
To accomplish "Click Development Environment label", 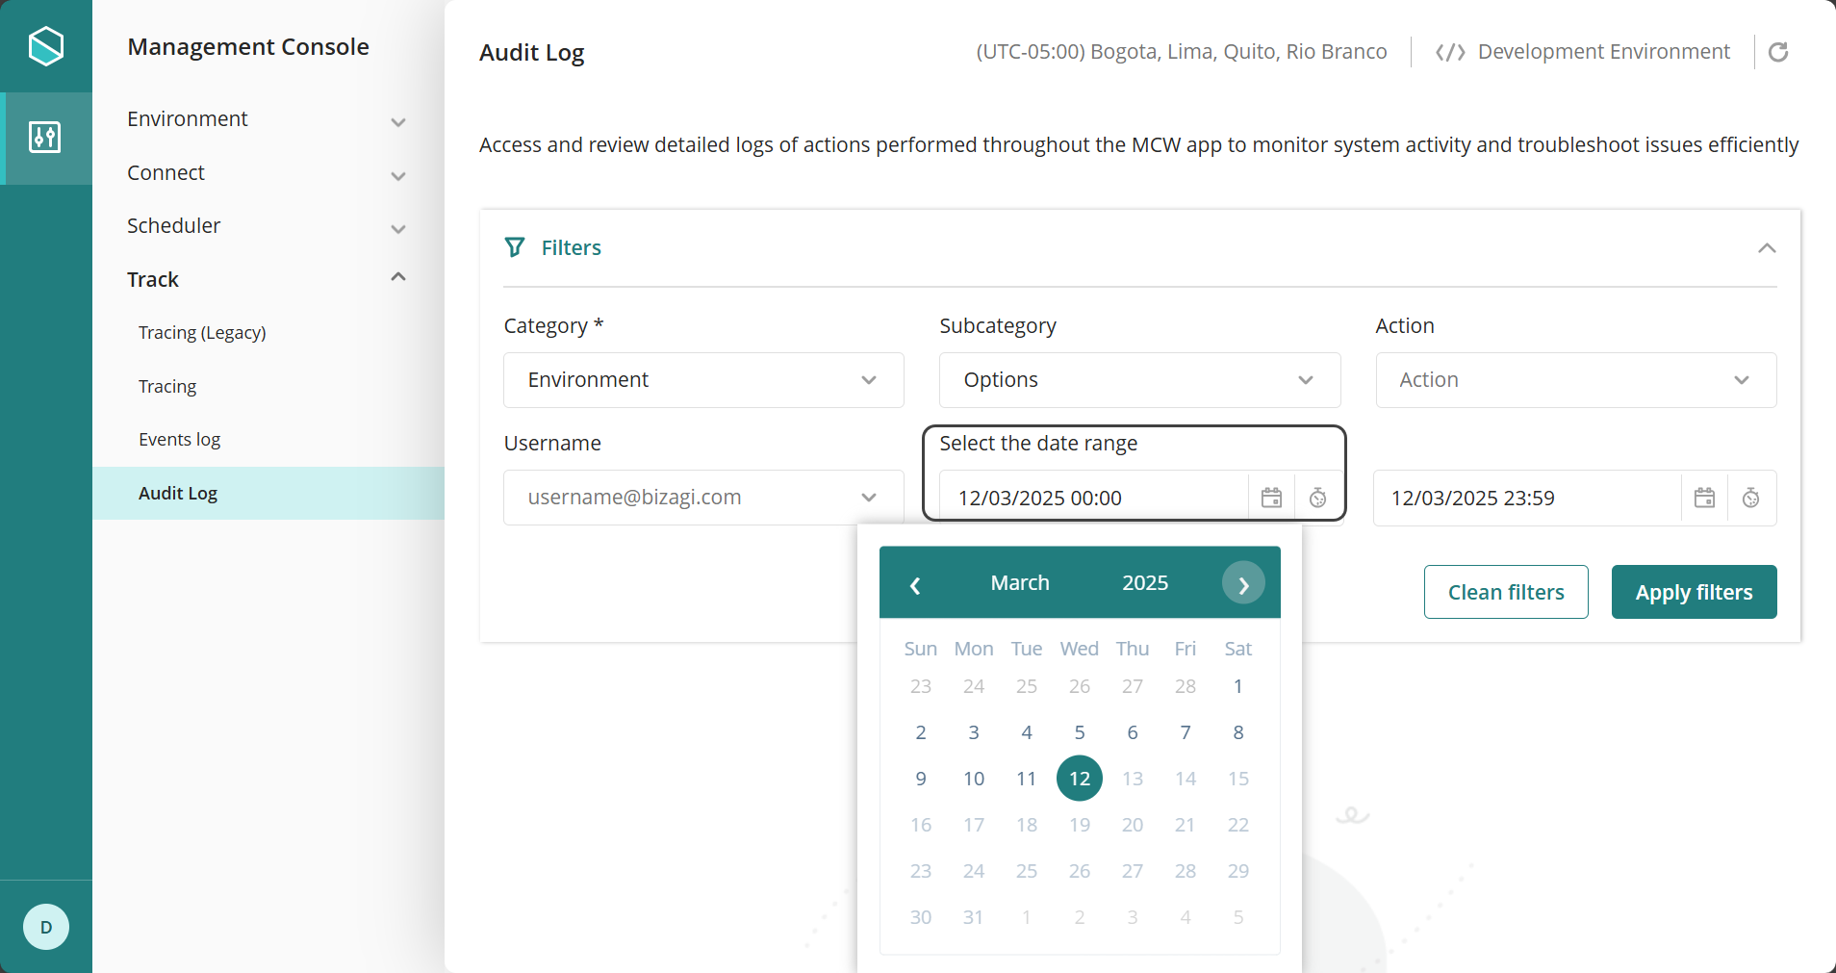I will (x=1604, y=52).
